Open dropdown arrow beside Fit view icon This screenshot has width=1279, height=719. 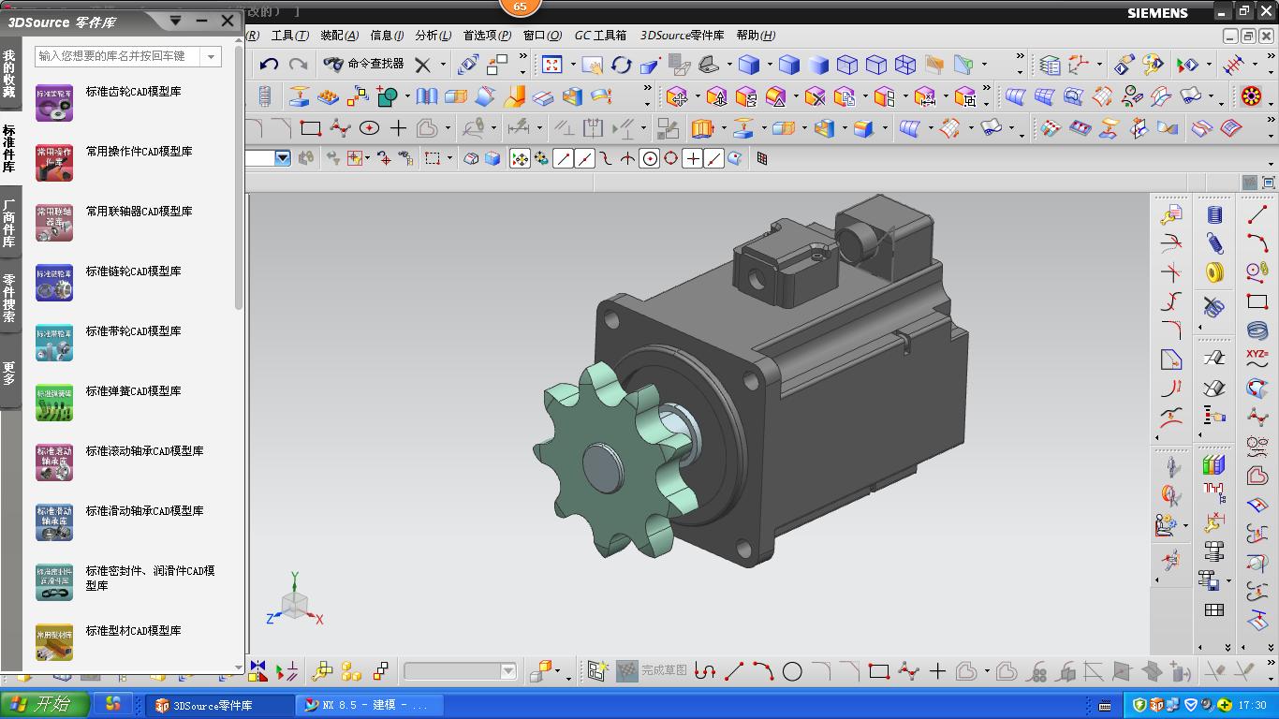pos(572,65)
